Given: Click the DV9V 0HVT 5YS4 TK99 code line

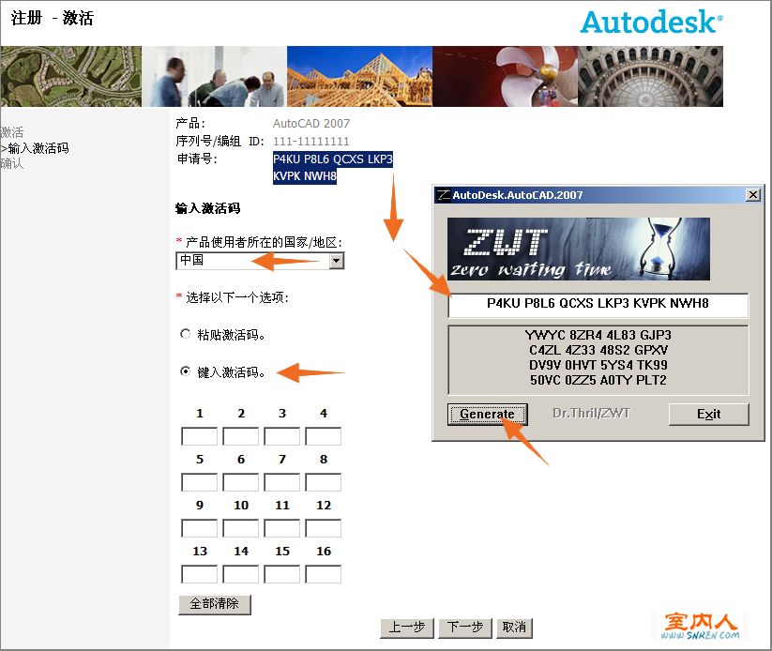Looking at the screenshot, I should (x=598, y=365).
